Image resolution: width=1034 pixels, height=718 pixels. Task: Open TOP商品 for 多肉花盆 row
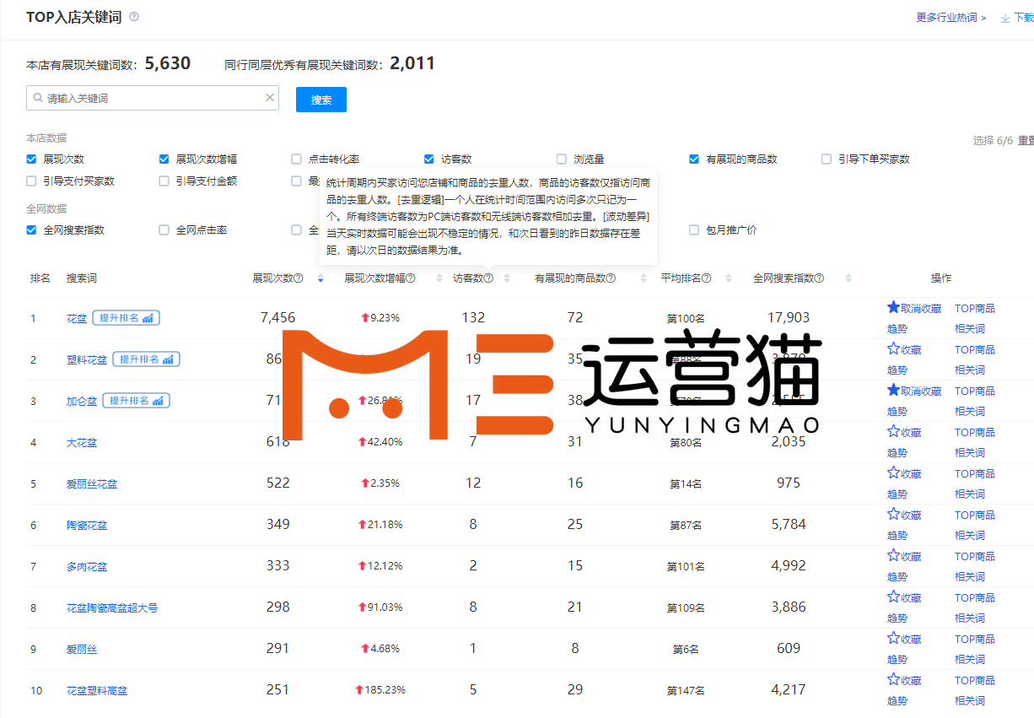(975, 557)
